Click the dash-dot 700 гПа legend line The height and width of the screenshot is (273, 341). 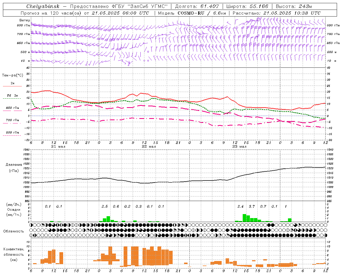(x=12, y=123)
